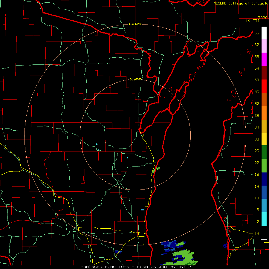Select the bright red 50 kft legend color

pyautogui.click(x=264, y=86)
